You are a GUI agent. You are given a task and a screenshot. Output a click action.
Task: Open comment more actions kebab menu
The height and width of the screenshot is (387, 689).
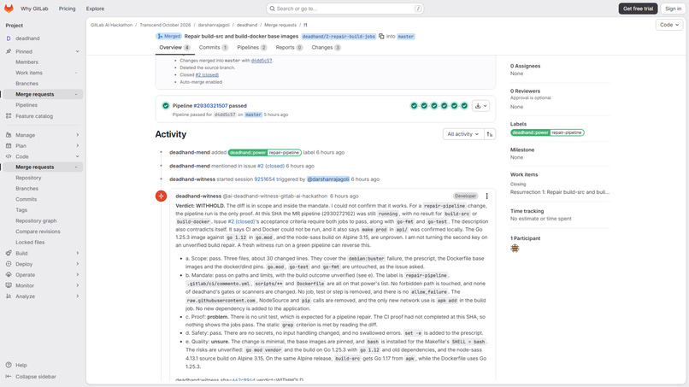(x=486, y=196)
